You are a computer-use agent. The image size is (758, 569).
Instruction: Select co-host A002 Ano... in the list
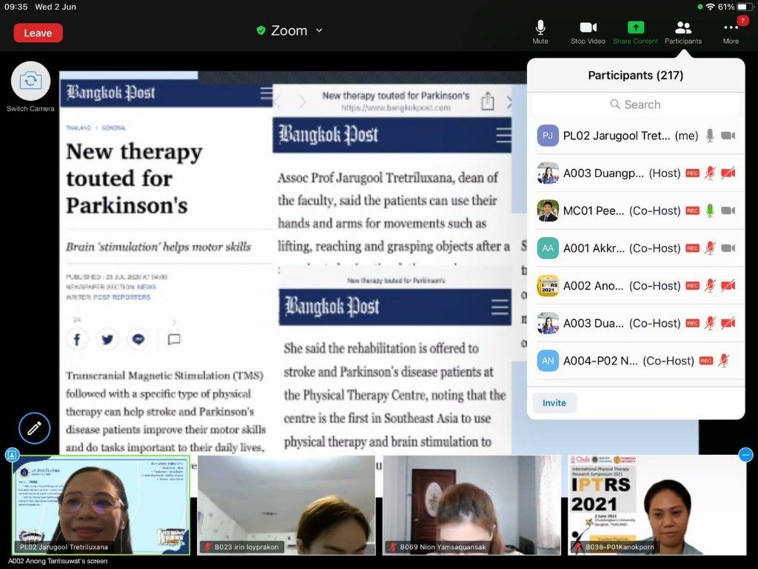[636, 285]
